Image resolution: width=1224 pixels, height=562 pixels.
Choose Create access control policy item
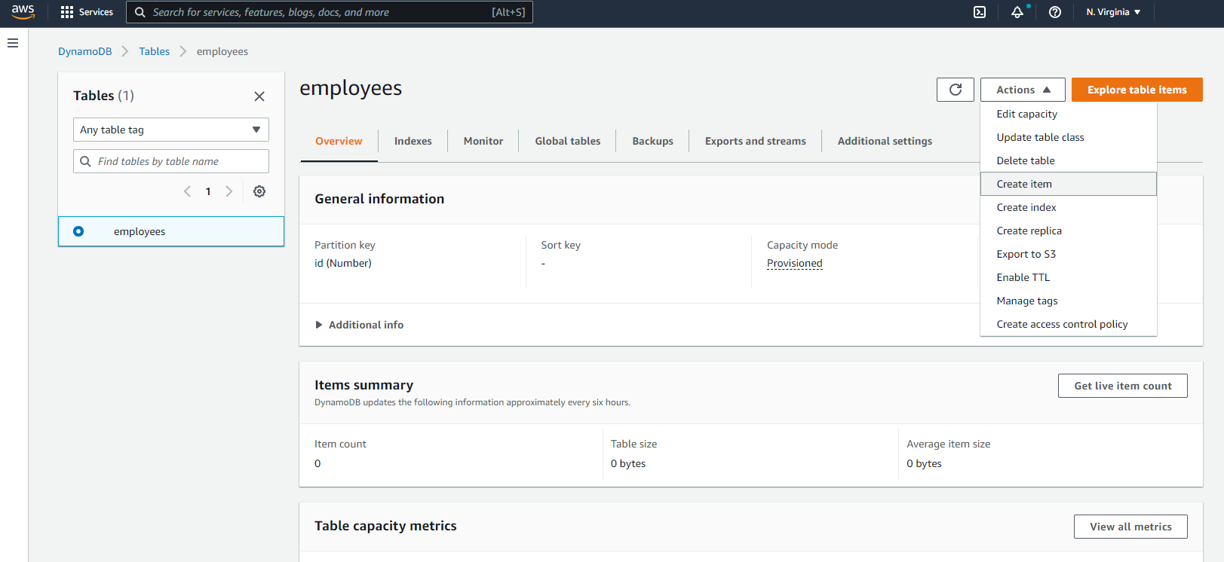tap(1069, 324)
